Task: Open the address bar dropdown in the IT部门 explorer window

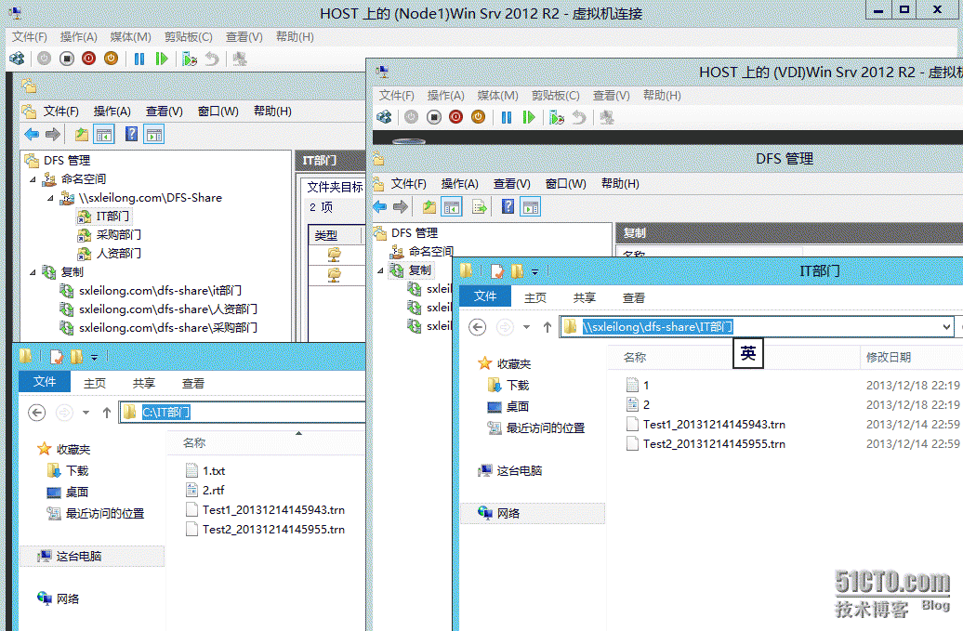Action: 946,326
